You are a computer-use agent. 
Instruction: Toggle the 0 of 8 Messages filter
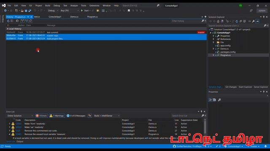(x=76, y=116)
